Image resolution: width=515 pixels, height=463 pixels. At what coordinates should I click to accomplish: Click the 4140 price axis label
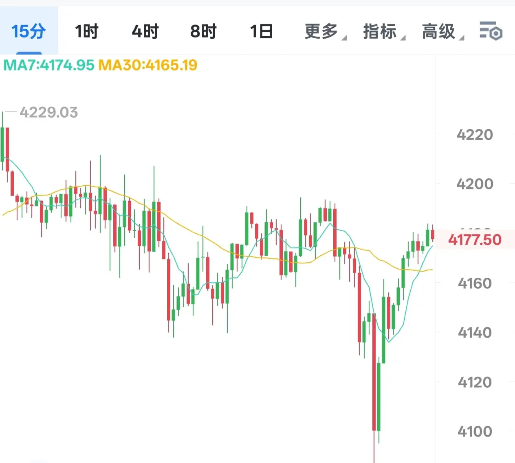(x=475, y=332)
